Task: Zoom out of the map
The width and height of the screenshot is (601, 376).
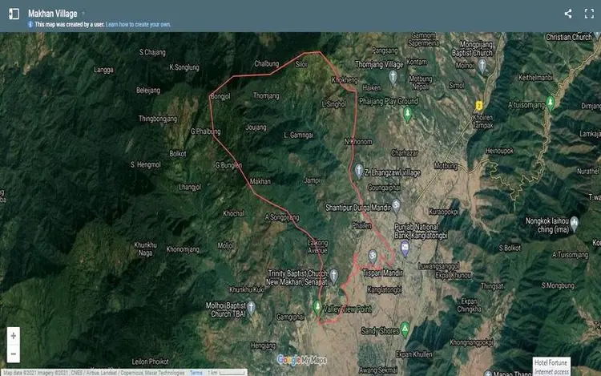Action: click(x=14, y=353)
